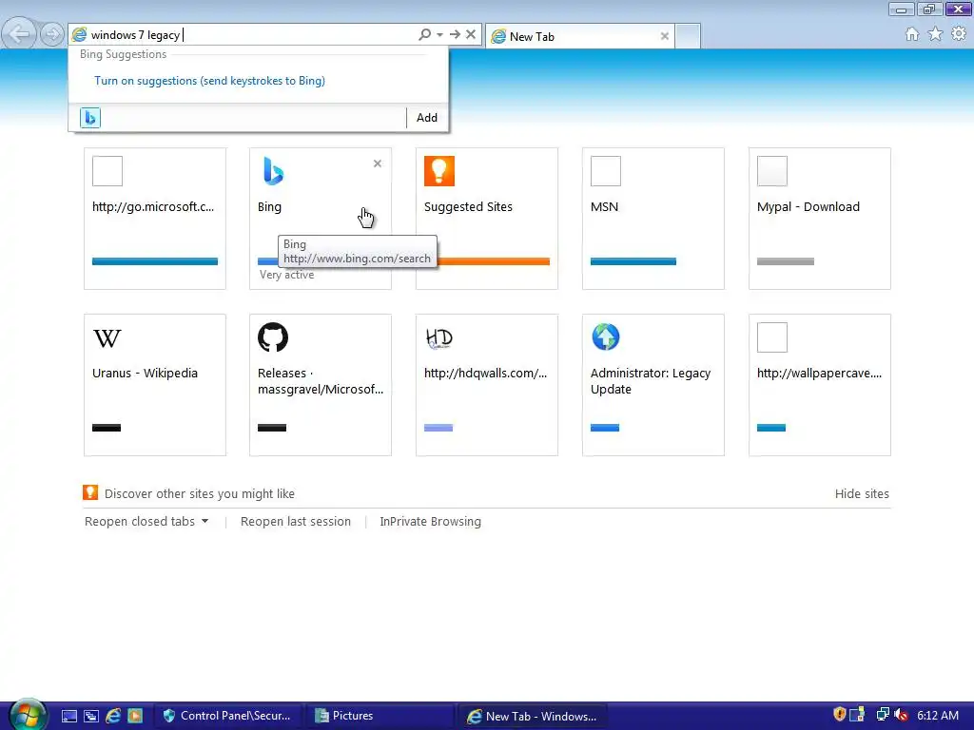
Task: Switch to Control Panel\Security taskbar window
Action: 227,716
